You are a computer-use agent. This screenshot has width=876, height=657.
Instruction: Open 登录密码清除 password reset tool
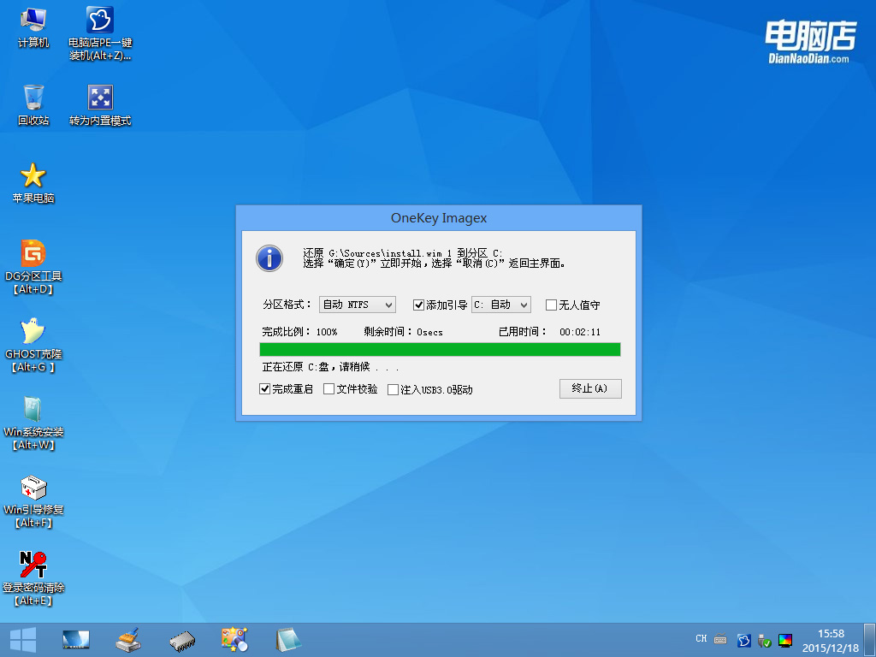33,579
